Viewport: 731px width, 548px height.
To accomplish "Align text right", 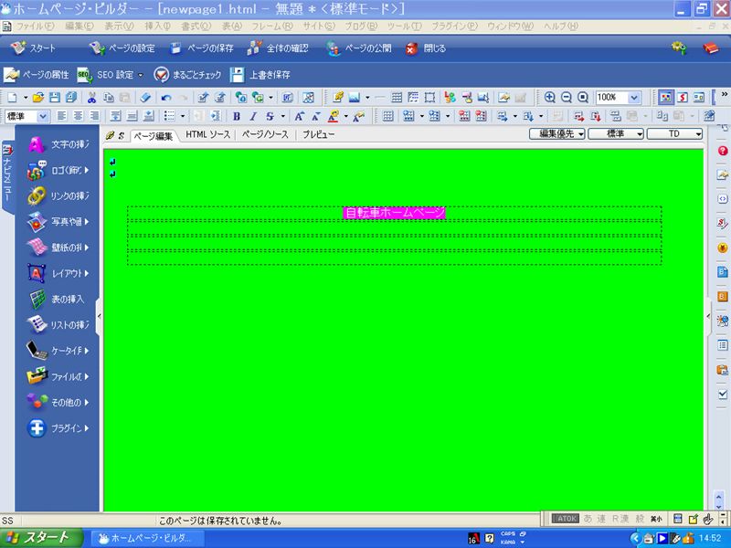I will click(x=94, y=116).
